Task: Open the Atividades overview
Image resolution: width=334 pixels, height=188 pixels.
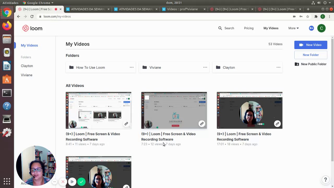Action: click(x=10, y=3)
